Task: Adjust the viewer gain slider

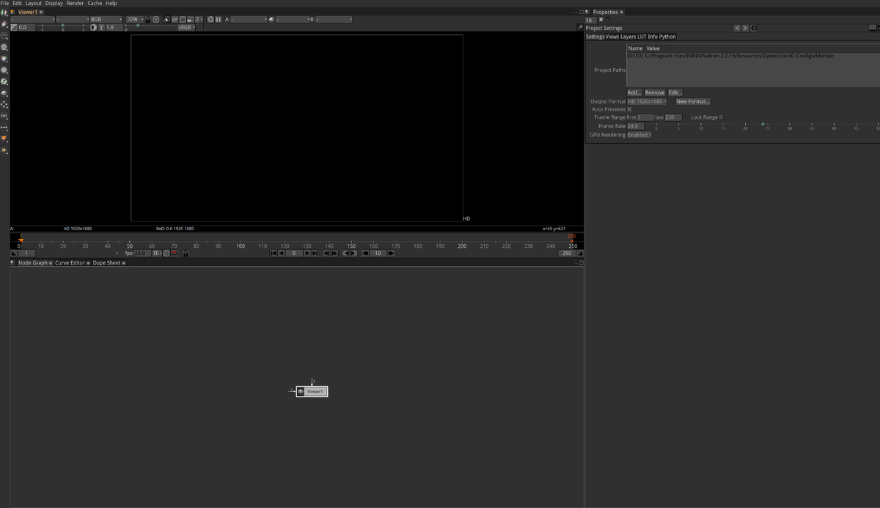Action: pyautogui.click(x=62, y=26)
